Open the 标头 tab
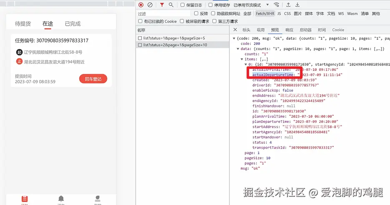The width and height of the screenshot is (390, 205). pos(246,30)
